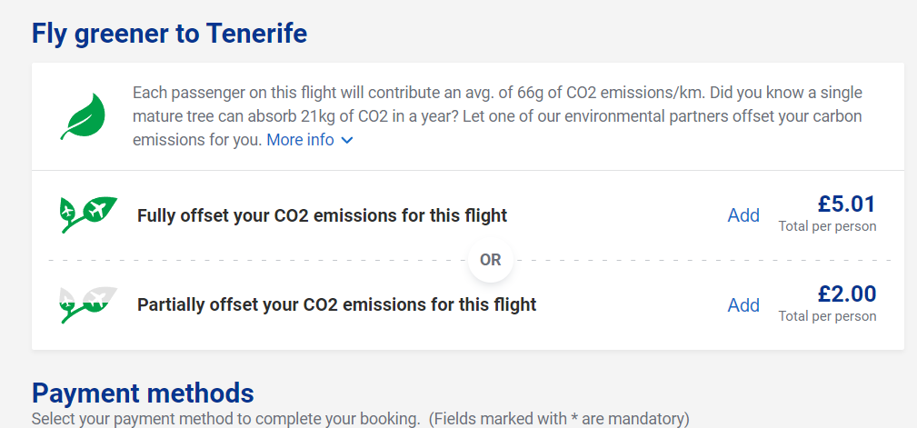Click the OR divider badge
917x428 pixels.
[x=490, y=260]
